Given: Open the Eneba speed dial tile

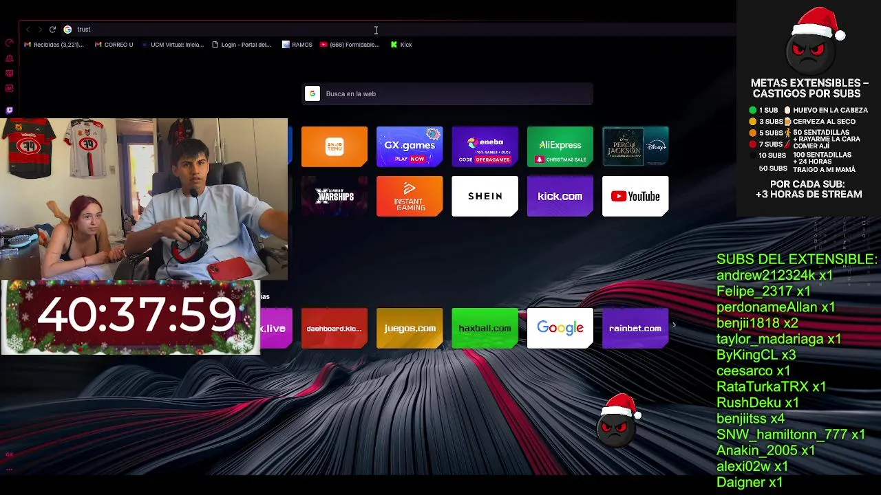Looking at the screenshot, I should point(485,146).
